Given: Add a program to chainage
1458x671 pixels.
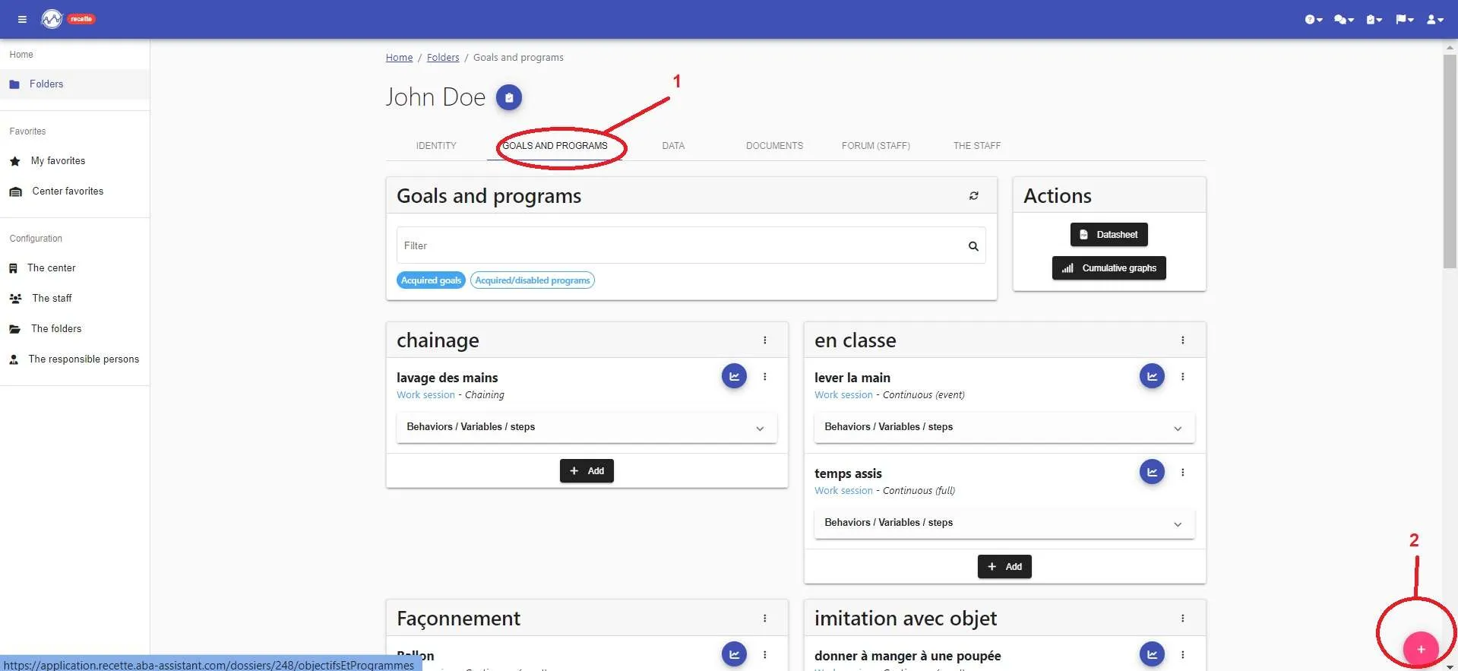Looking at the screenshot, I should coord(587,471).
